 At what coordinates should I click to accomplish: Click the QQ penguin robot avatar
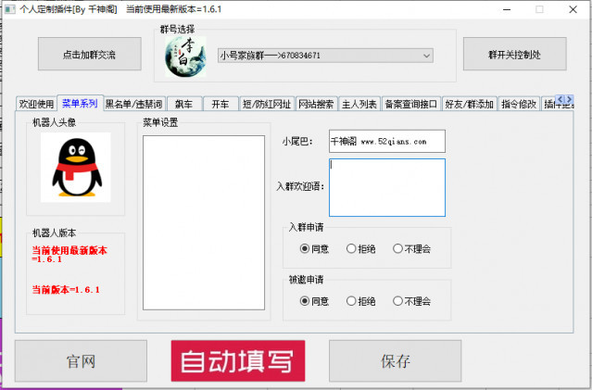coord(76,168)
